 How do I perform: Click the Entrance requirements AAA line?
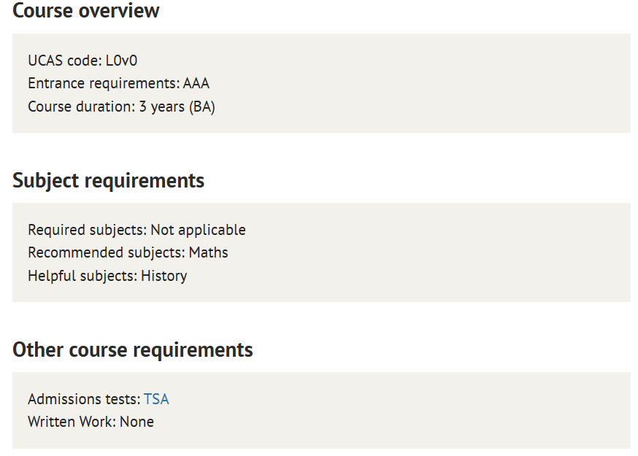point(118,83)
